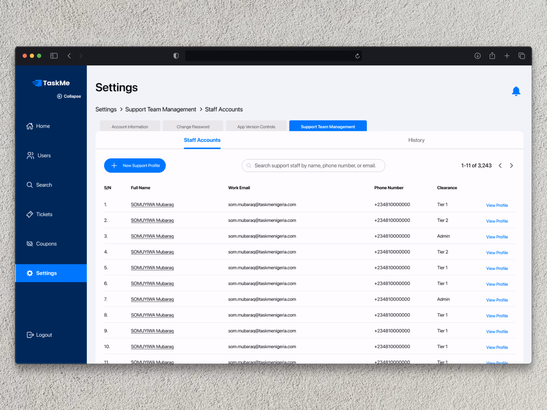
Task: Switch to the History tab
Action: click(x=416, y=140)
